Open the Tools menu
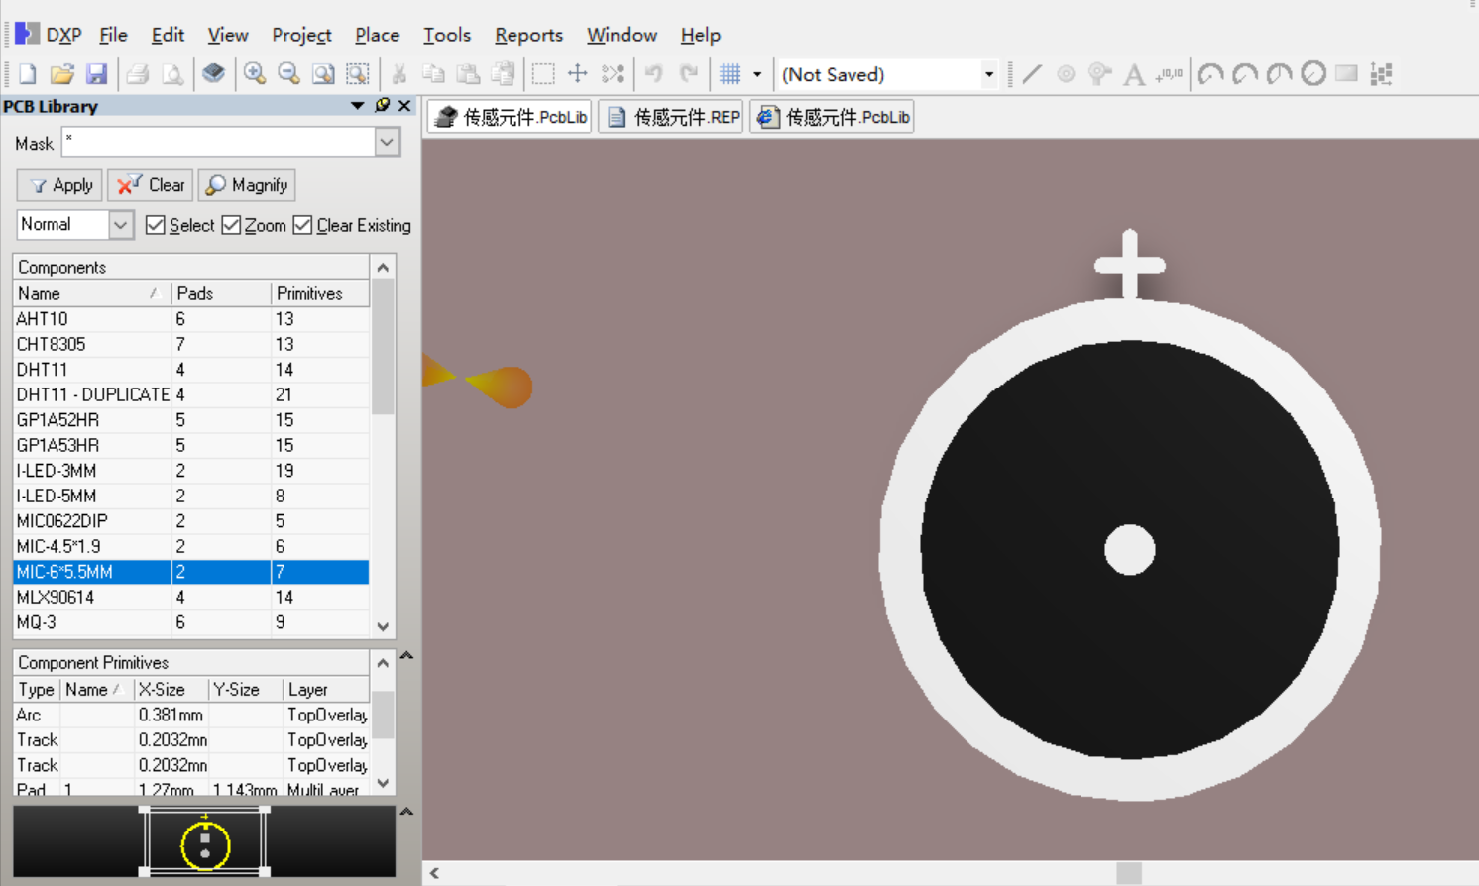 [x=447, y=35]
